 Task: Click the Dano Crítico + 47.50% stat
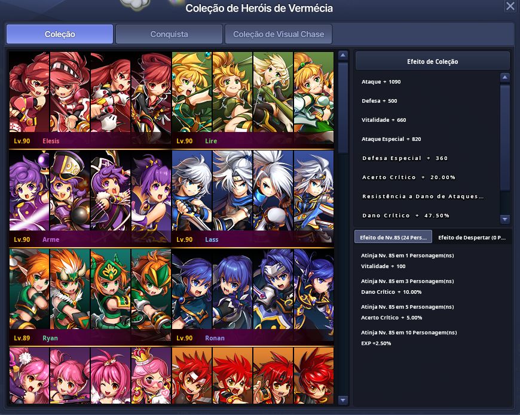(406, 216)
